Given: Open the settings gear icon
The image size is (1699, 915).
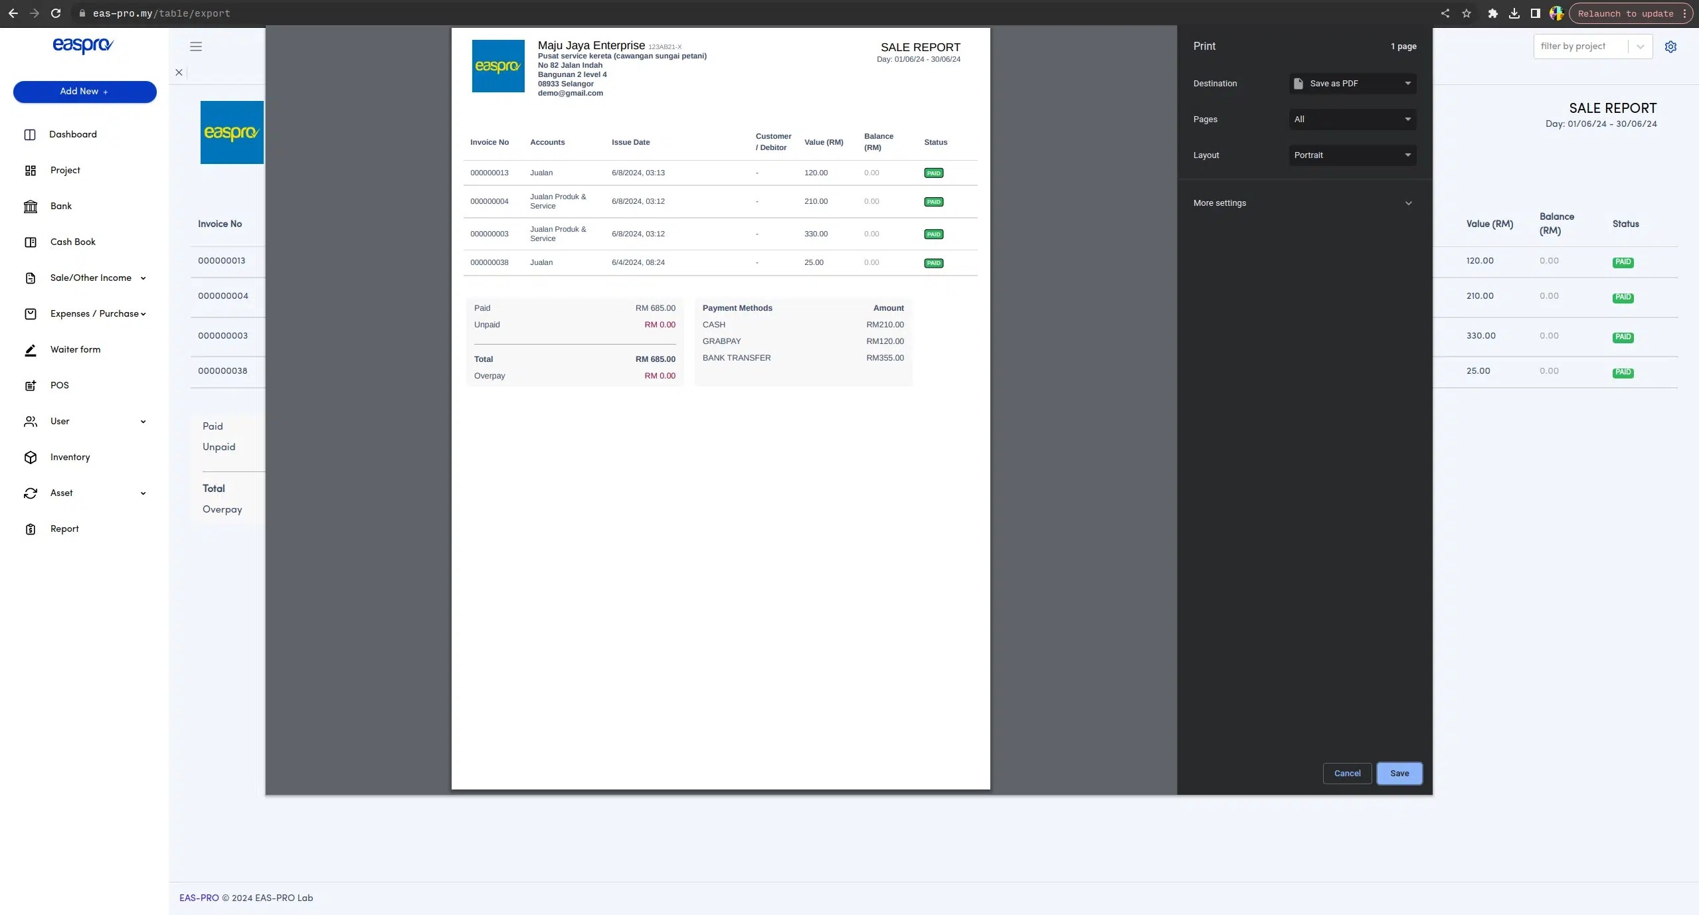Looking at the screenshot, I should (x=1670, y=46).
